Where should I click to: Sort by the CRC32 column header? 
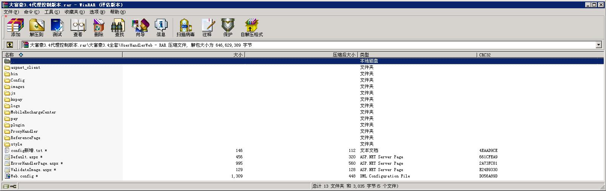pyautogui.click(x=485, y=55)
